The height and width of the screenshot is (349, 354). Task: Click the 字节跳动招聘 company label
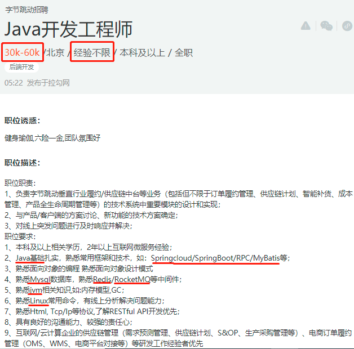tap(26, 10)
